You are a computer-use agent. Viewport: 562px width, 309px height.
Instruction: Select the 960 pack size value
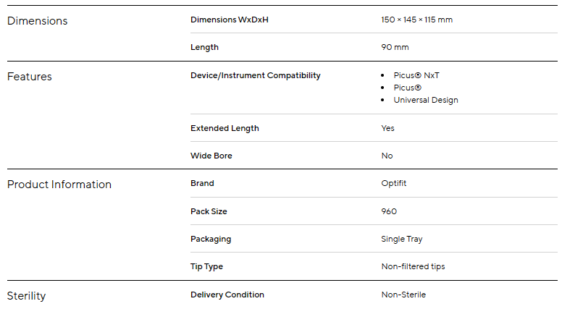(x=389, y=211)
